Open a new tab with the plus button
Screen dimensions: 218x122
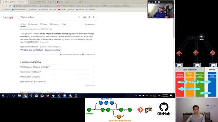85,2
